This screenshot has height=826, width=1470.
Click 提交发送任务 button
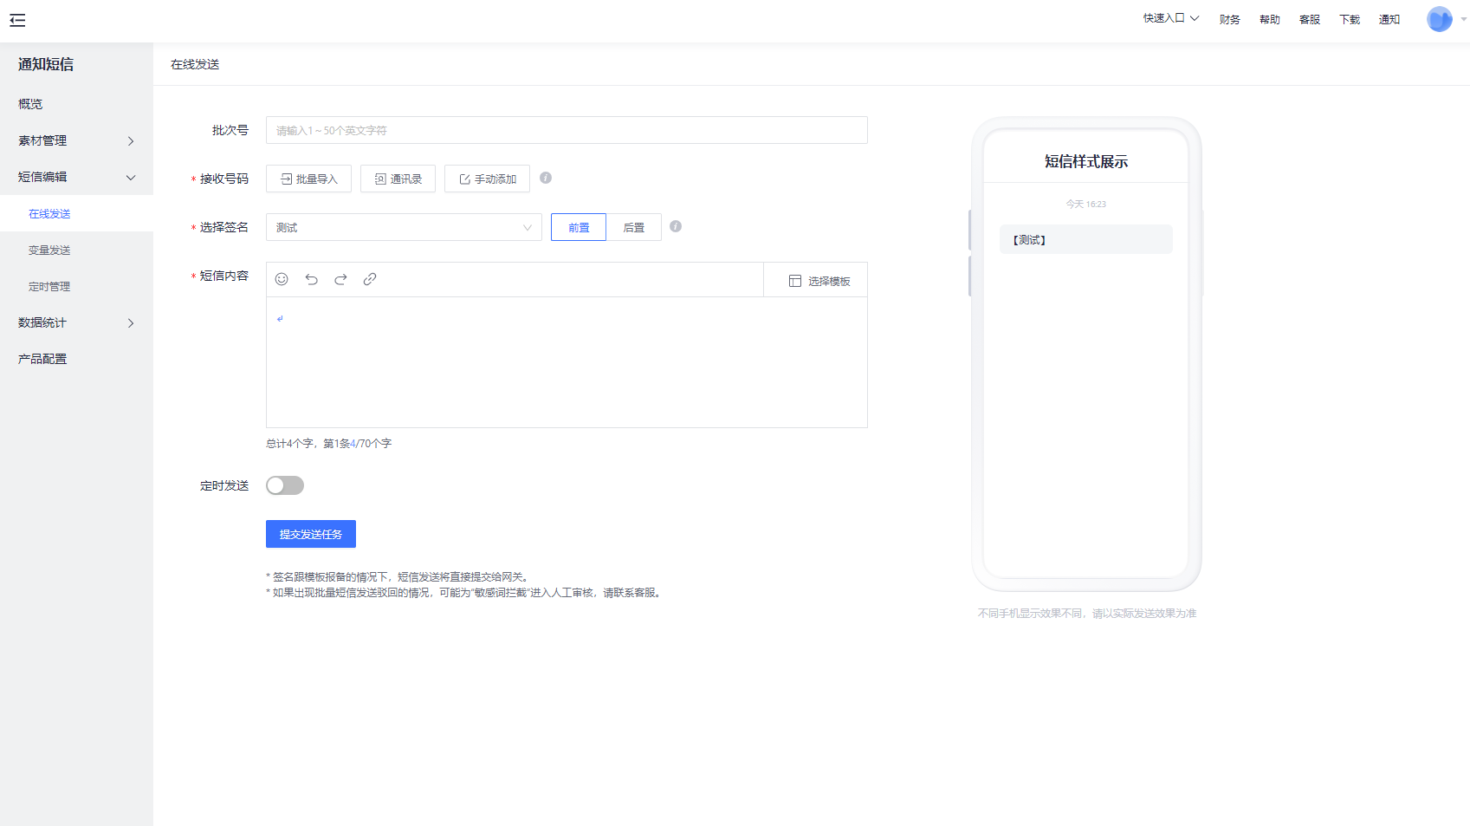click(311, 534)
